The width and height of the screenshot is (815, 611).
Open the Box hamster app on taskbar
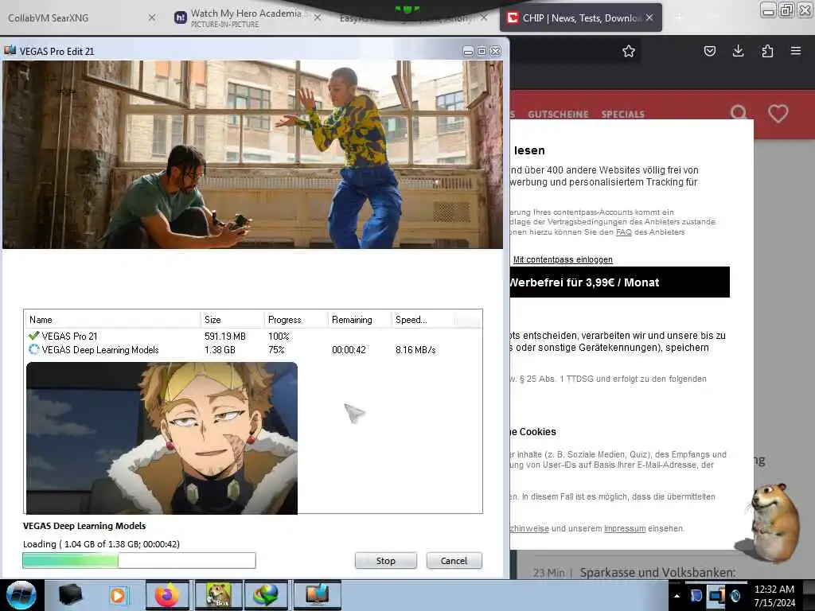216,595
